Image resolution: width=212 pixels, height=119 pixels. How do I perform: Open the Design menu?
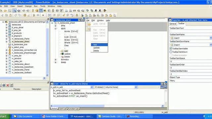tap(28, 6)
